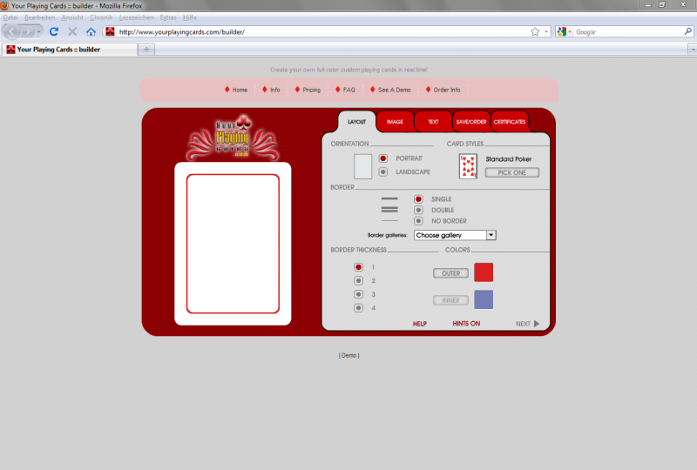Screen dimensions: 697x470
Task: Set border thickness to 4
Action: tap(358, 308)
